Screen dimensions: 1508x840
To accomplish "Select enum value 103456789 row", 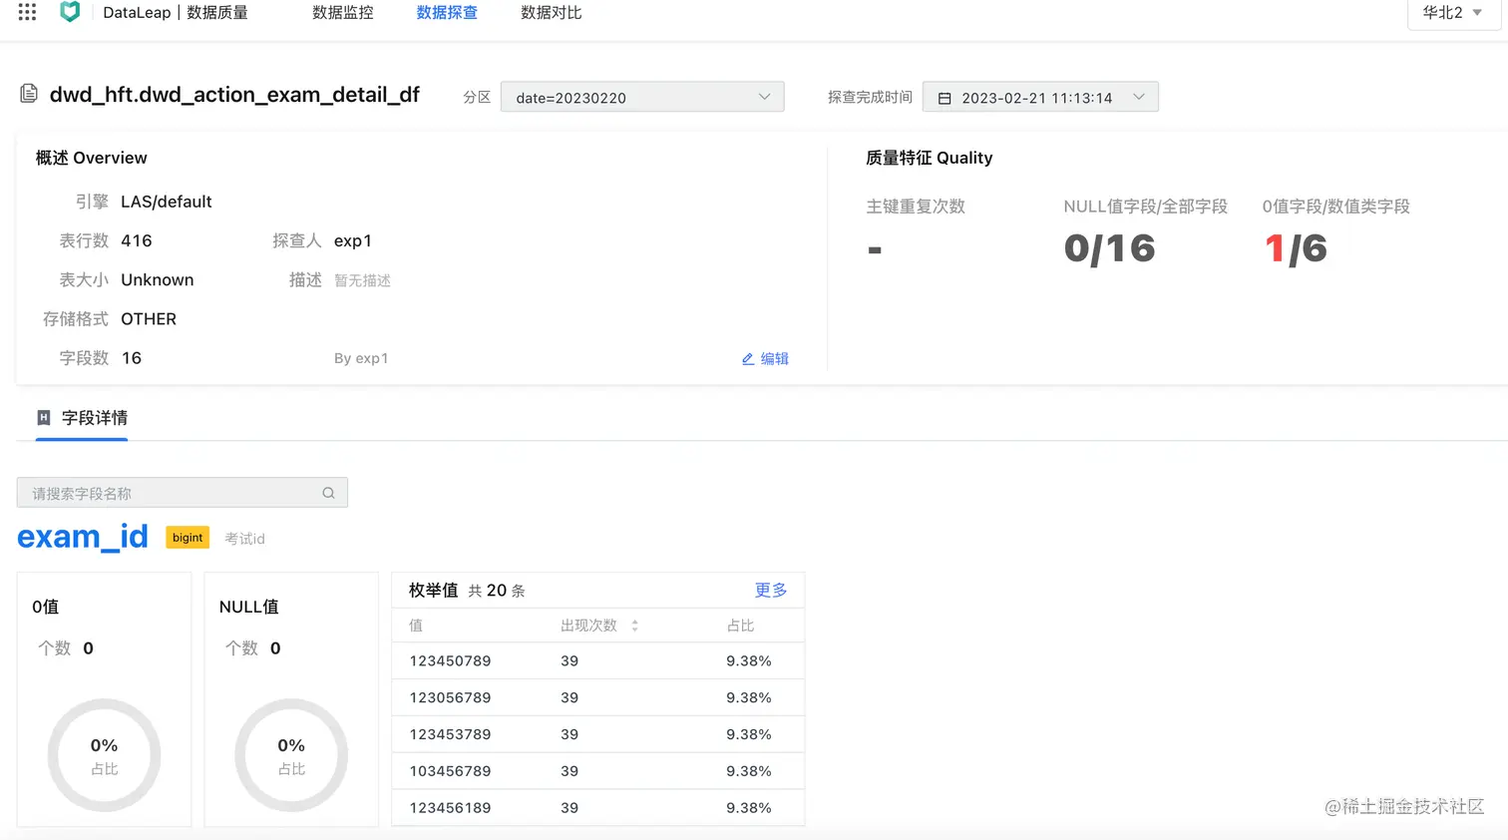I will [598, 771].
